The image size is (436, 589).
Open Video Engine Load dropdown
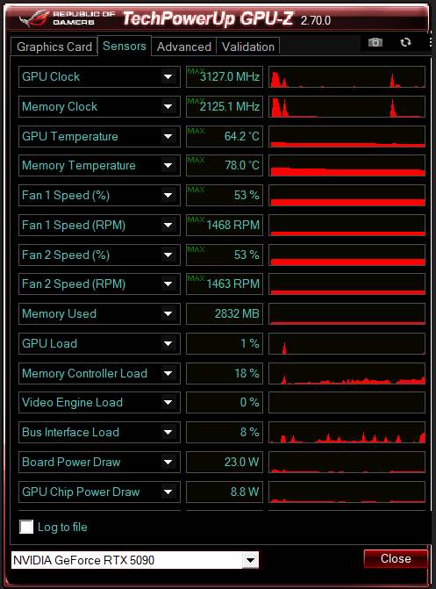click(168, 402)
